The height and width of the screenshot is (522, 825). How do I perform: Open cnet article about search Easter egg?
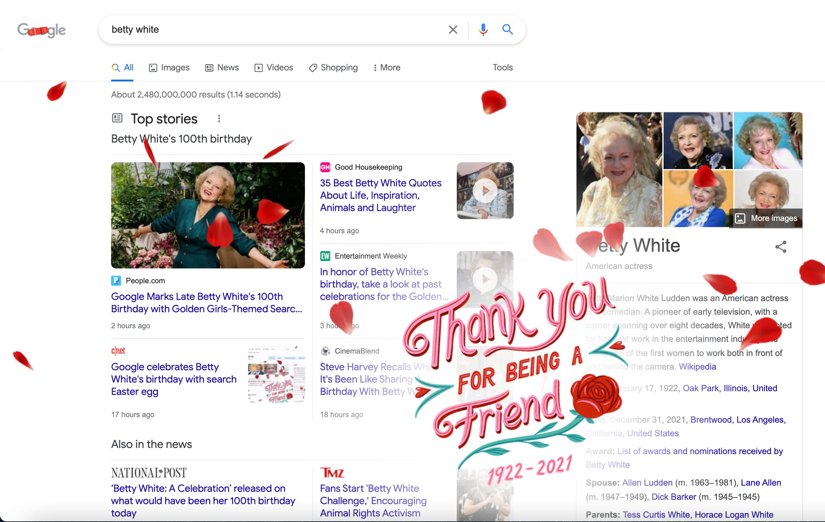(174, 379)
